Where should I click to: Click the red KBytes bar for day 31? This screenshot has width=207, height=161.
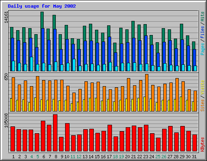[194, 143]
